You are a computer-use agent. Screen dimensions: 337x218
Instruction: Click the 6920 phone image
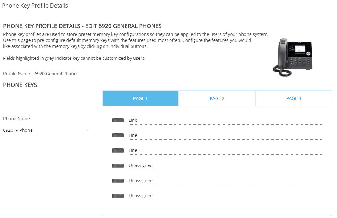pyautogui.click(x=293, y=57)
